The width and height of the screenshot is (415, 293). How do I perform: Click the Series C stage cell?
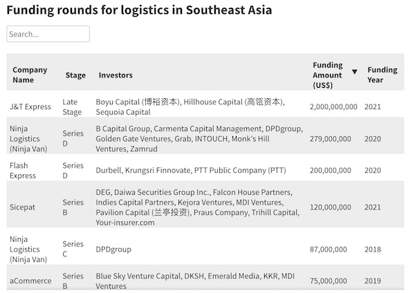pos(73,249)
